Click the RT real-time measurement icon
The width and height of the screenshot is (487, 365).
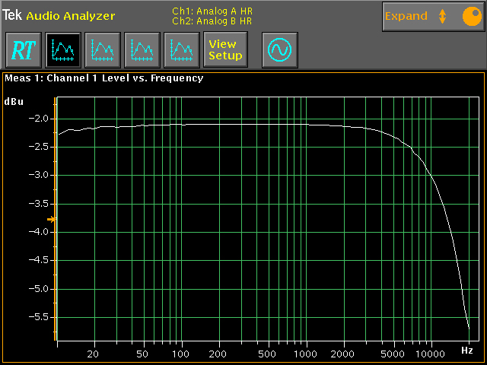[x=22, y=50]
